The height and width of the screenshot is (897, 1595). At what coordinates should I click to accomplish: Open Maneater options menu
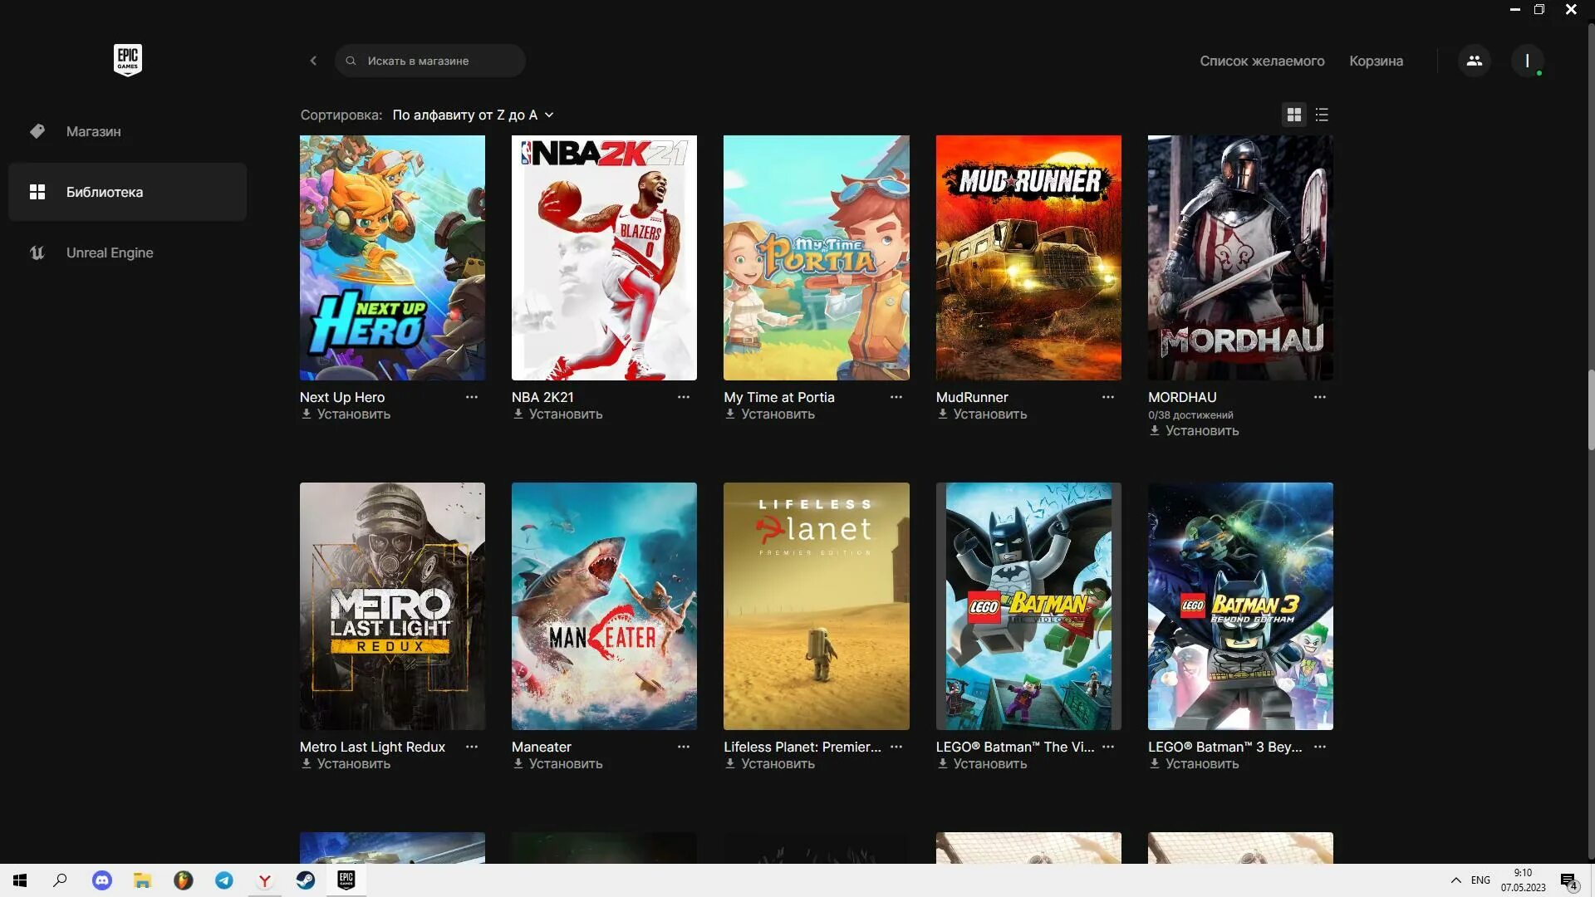pyautogui.click(x=684, y=747)
